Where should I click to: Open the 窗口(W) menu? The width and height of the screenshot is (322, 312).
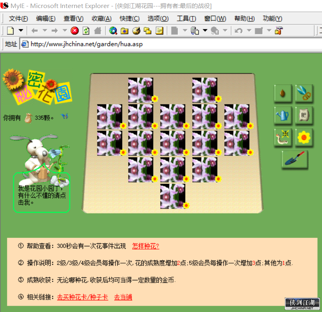(x=215, y=18)
